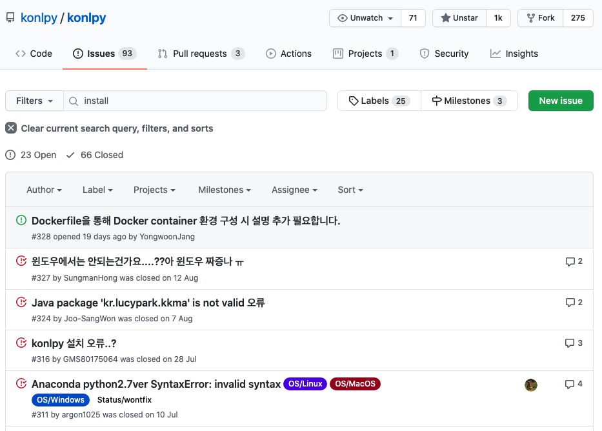The height and width of the screenshot is (431, 602).
Task: Open author YongwoonJang's issues
Action: click(167, 237)
